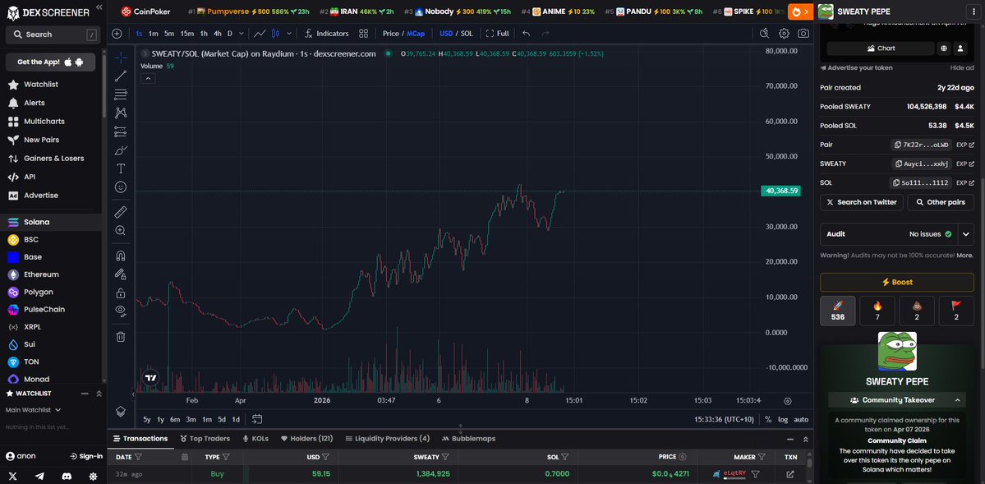Select the 1m timeframe
This screenshot has height=484, width=985.
(154, 34)
